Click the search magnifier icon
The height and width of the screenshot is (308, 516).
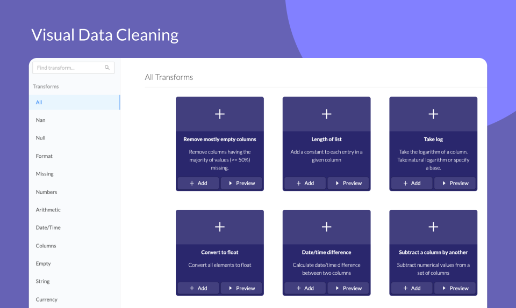point(107,68)
